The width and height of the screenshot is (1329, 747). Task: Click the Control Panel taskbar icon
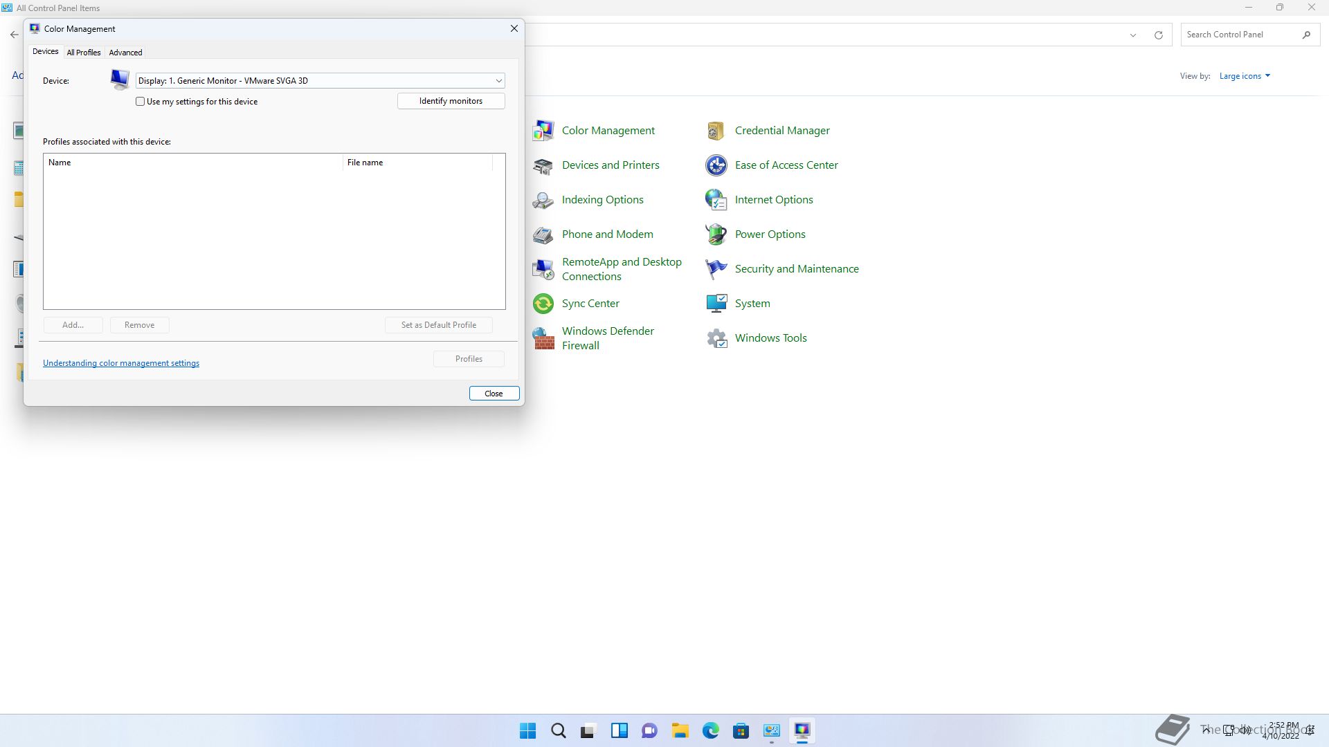[771, 730]
